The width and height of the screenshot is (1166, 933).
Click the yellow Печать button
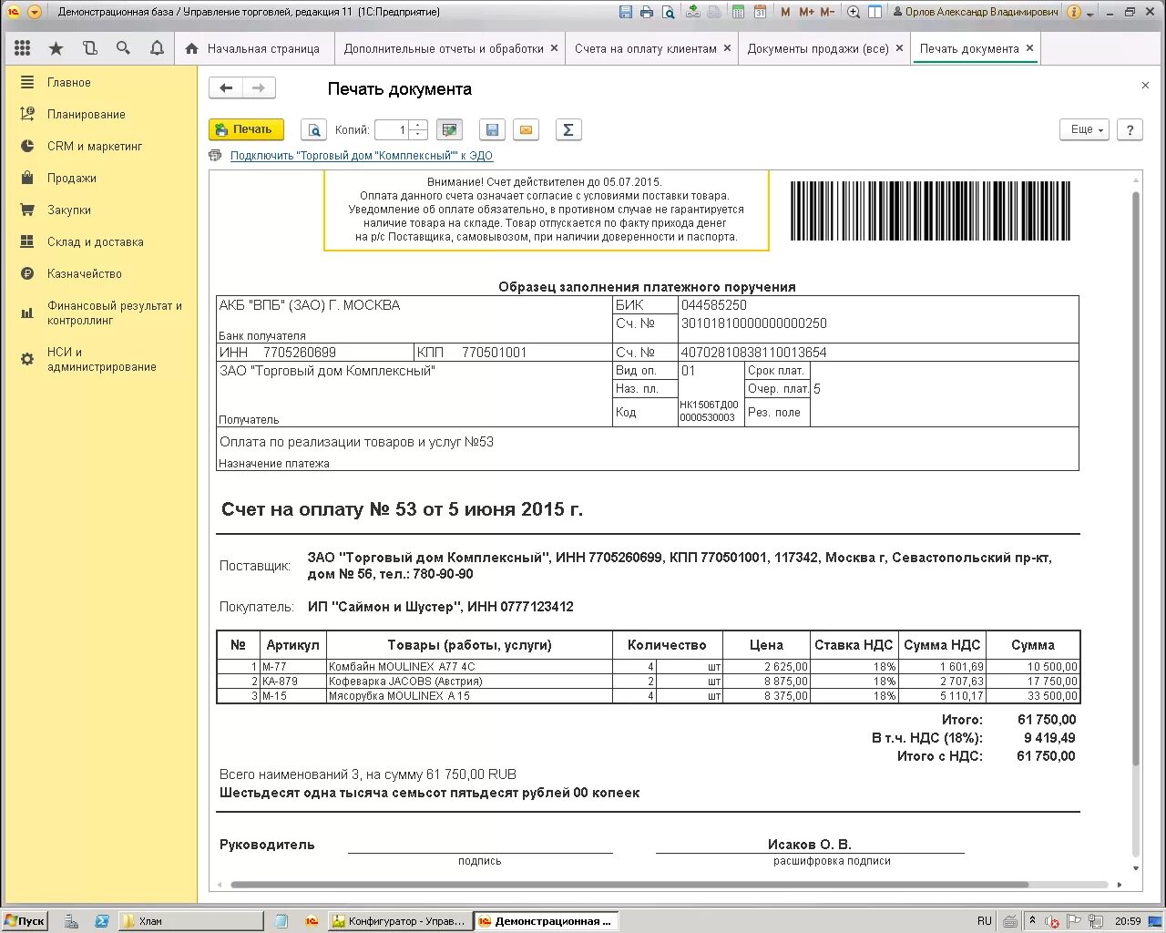pos(246,129)
